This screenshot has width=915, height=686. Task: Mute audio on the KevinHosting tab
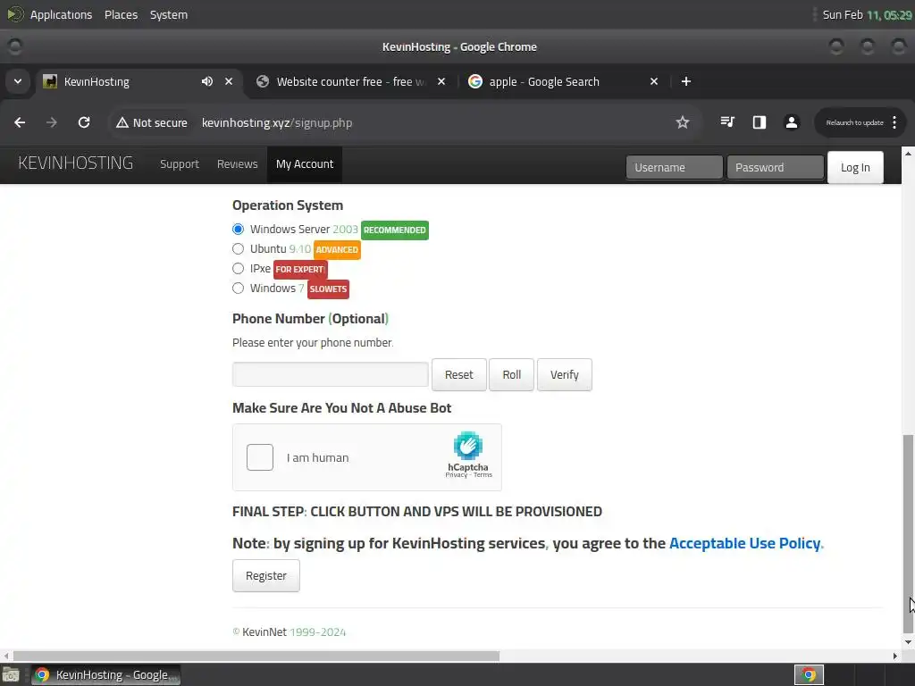(207, 81)
